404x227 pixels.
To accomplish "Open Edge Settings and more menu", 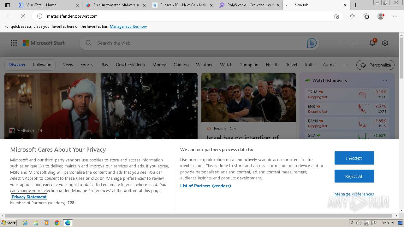I will point(395,16).
